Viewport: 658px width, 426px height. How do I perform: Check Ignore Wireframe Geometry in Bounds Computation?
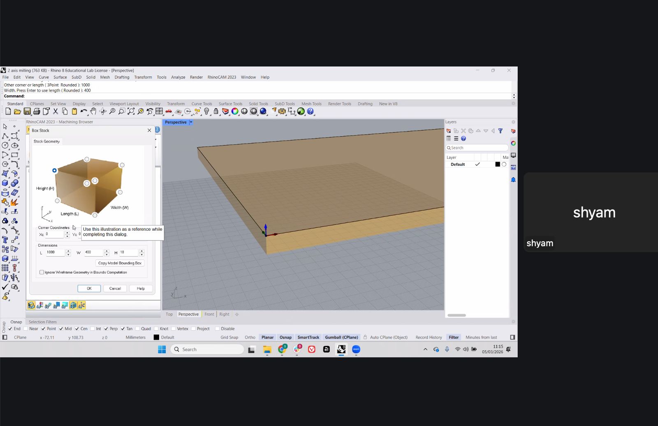pyautogui.click(x=42, y=272)
